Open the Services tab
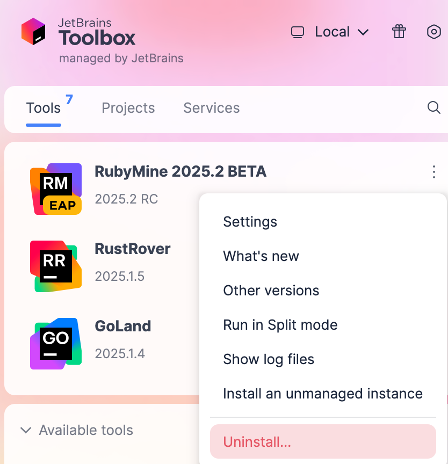 click(211, 108)
